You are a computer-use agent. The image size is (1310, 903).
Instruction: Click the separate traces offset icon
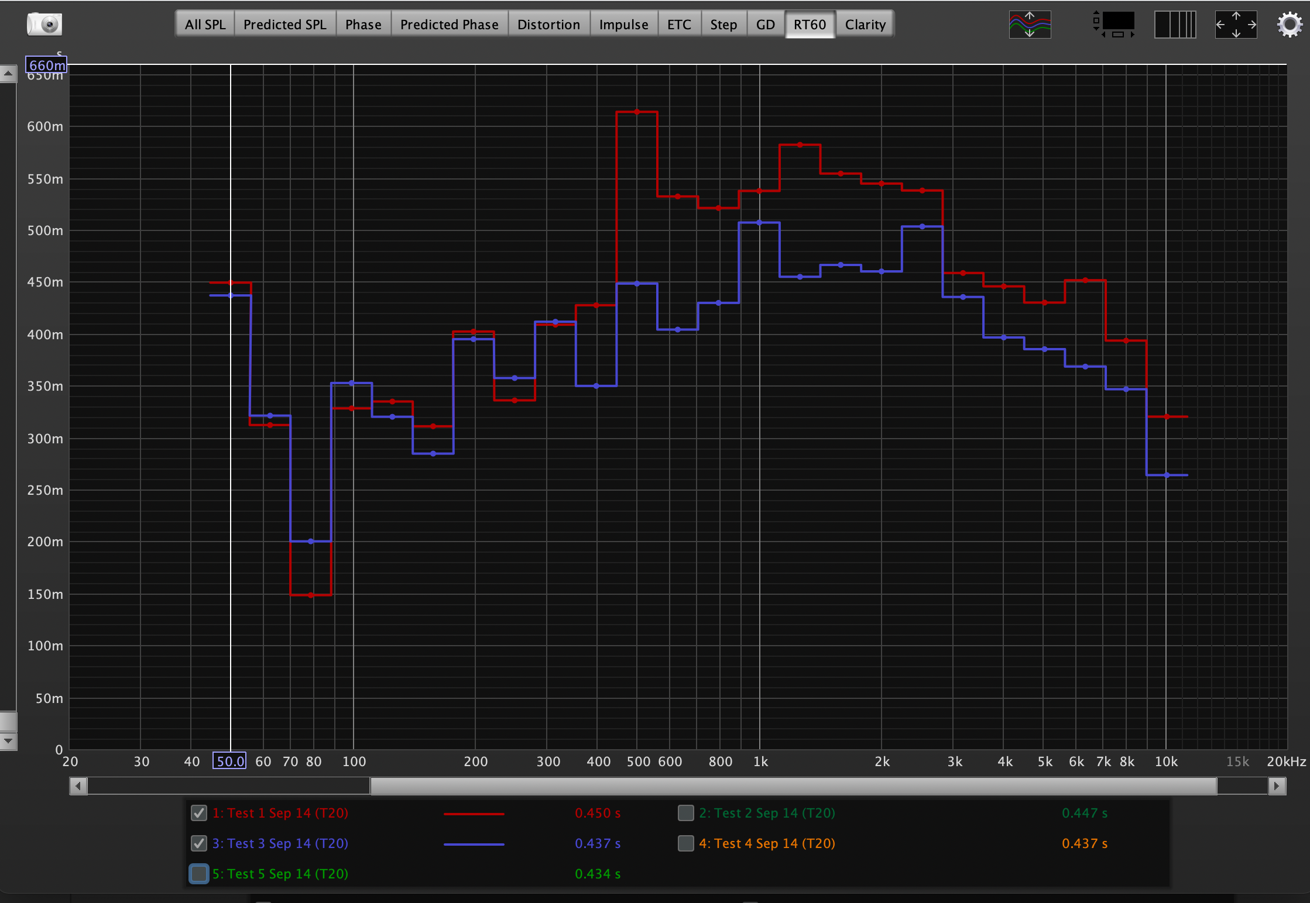coord(1030,25)
